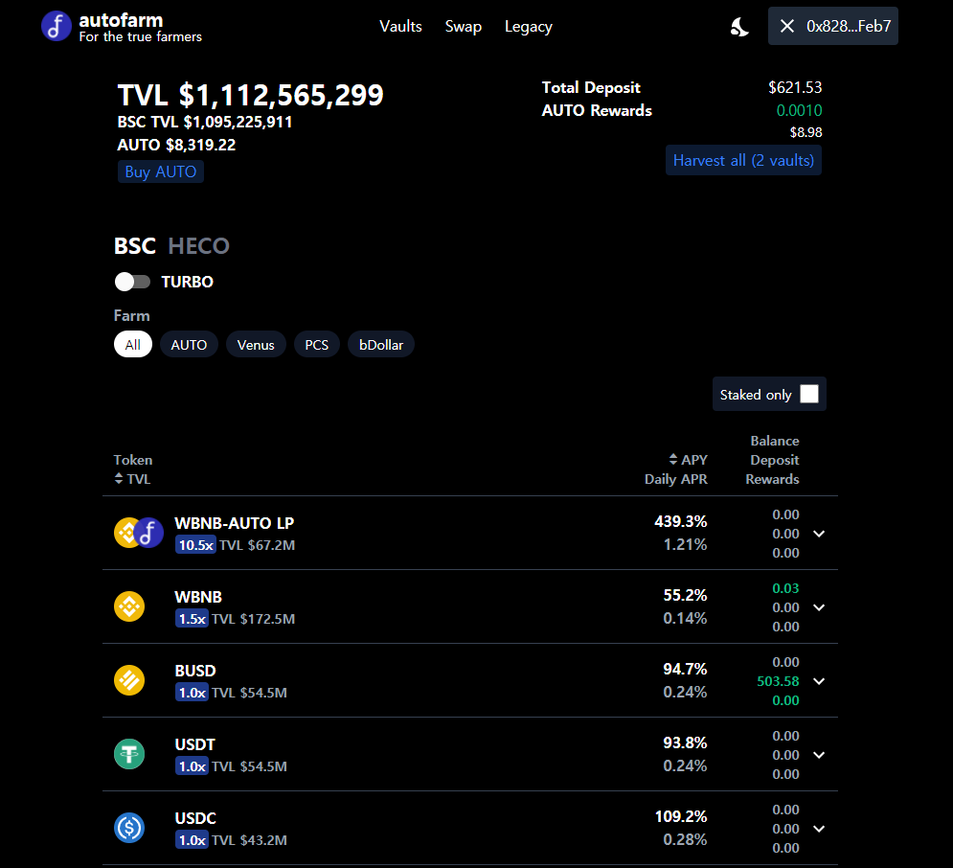
Task: Click the USDT Tether token icon
Action: coord(129,754)
